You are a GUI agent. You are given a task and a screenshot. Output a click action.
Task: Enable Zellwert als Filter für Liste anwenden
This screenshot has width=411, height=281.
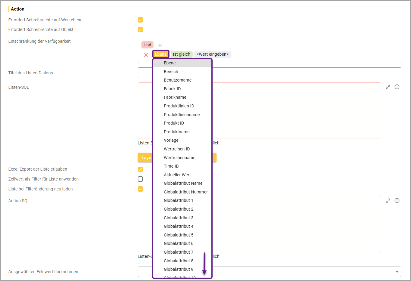(x=140, y=179)
